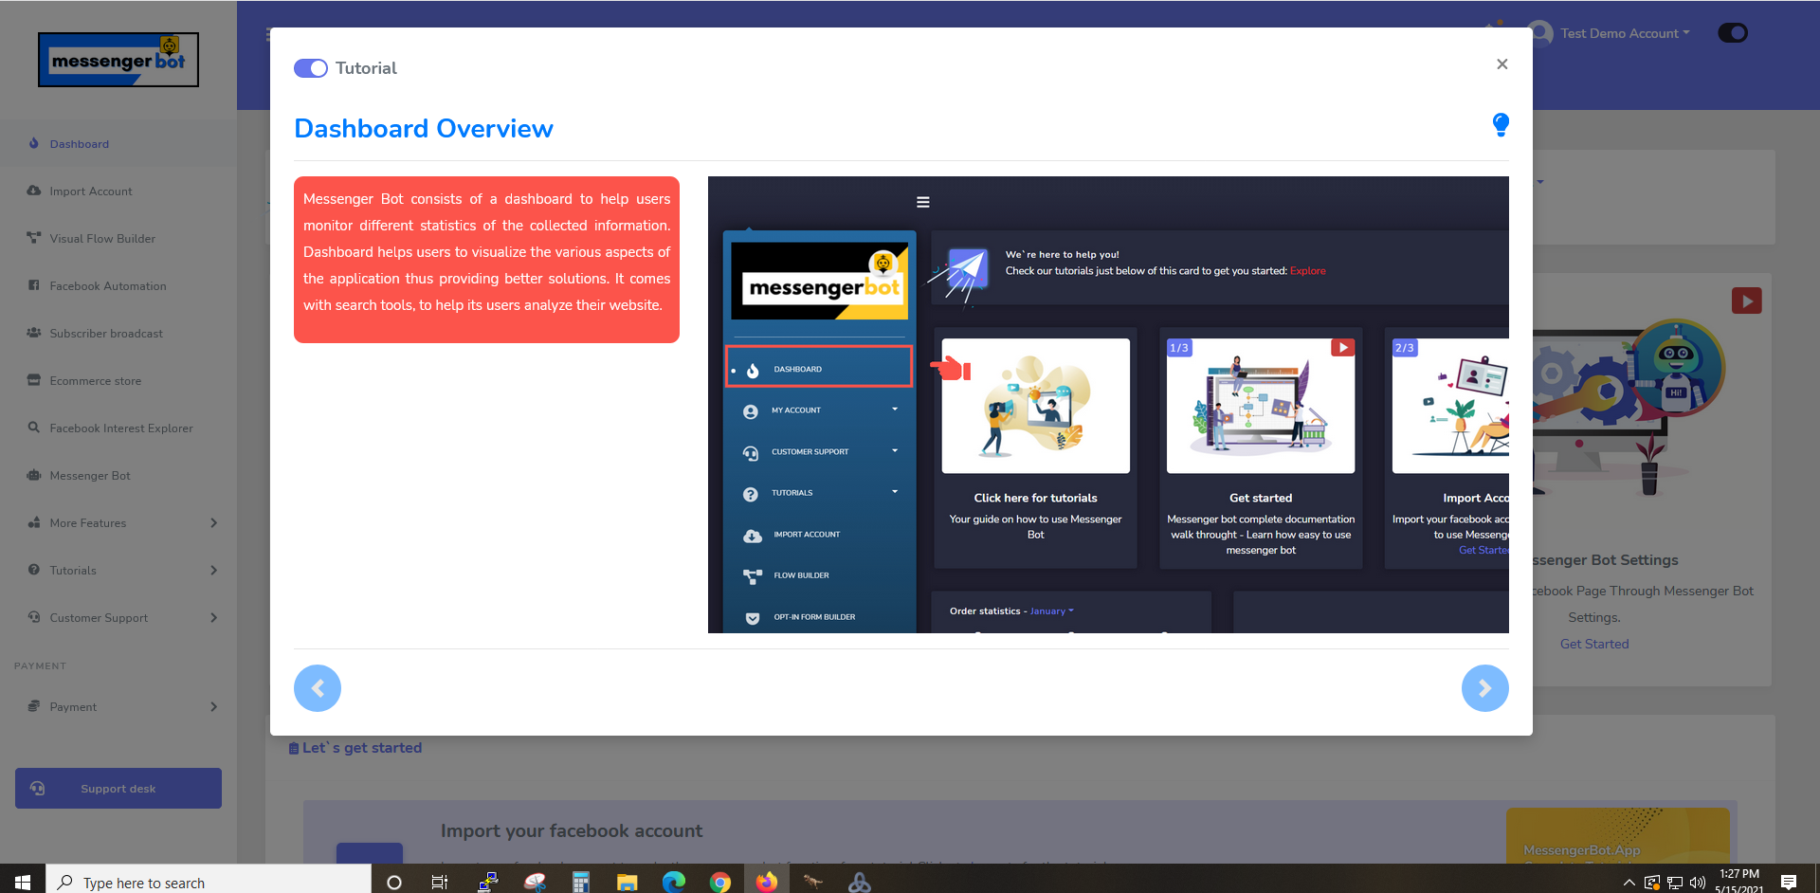
Task: Click the Get Started link behind the dialog
Action: click(x=1594, y=644)
